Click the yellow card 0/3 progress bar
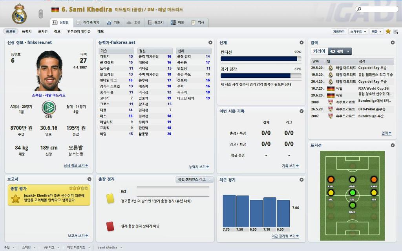This screenshot has height=251, width=402. (173, 191)
